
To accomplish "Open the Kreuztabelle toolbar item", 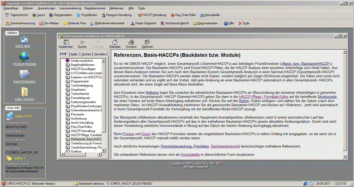I will click(210, 15).
